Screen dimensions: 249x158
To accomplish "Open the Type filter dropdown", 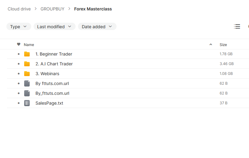I will pos(19,26).
